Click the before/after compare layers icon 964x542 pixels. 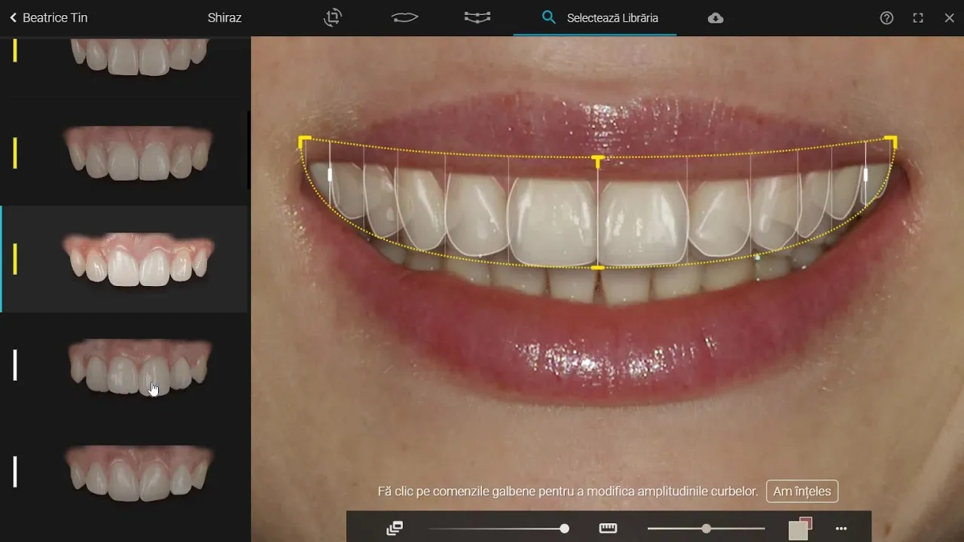(x=395, y=528)
